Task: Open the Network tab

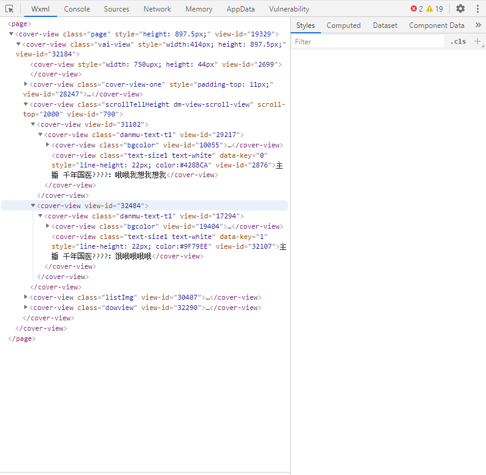Action: point(157,9)
